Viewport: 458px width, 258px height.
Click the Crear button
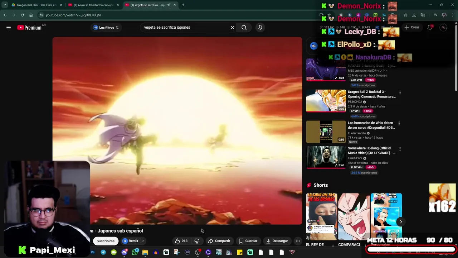coord(411,27)
